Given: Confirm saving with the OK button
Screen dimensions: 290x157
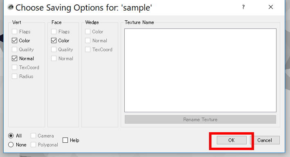Looking at the screenshot, I should click(232, 140).
